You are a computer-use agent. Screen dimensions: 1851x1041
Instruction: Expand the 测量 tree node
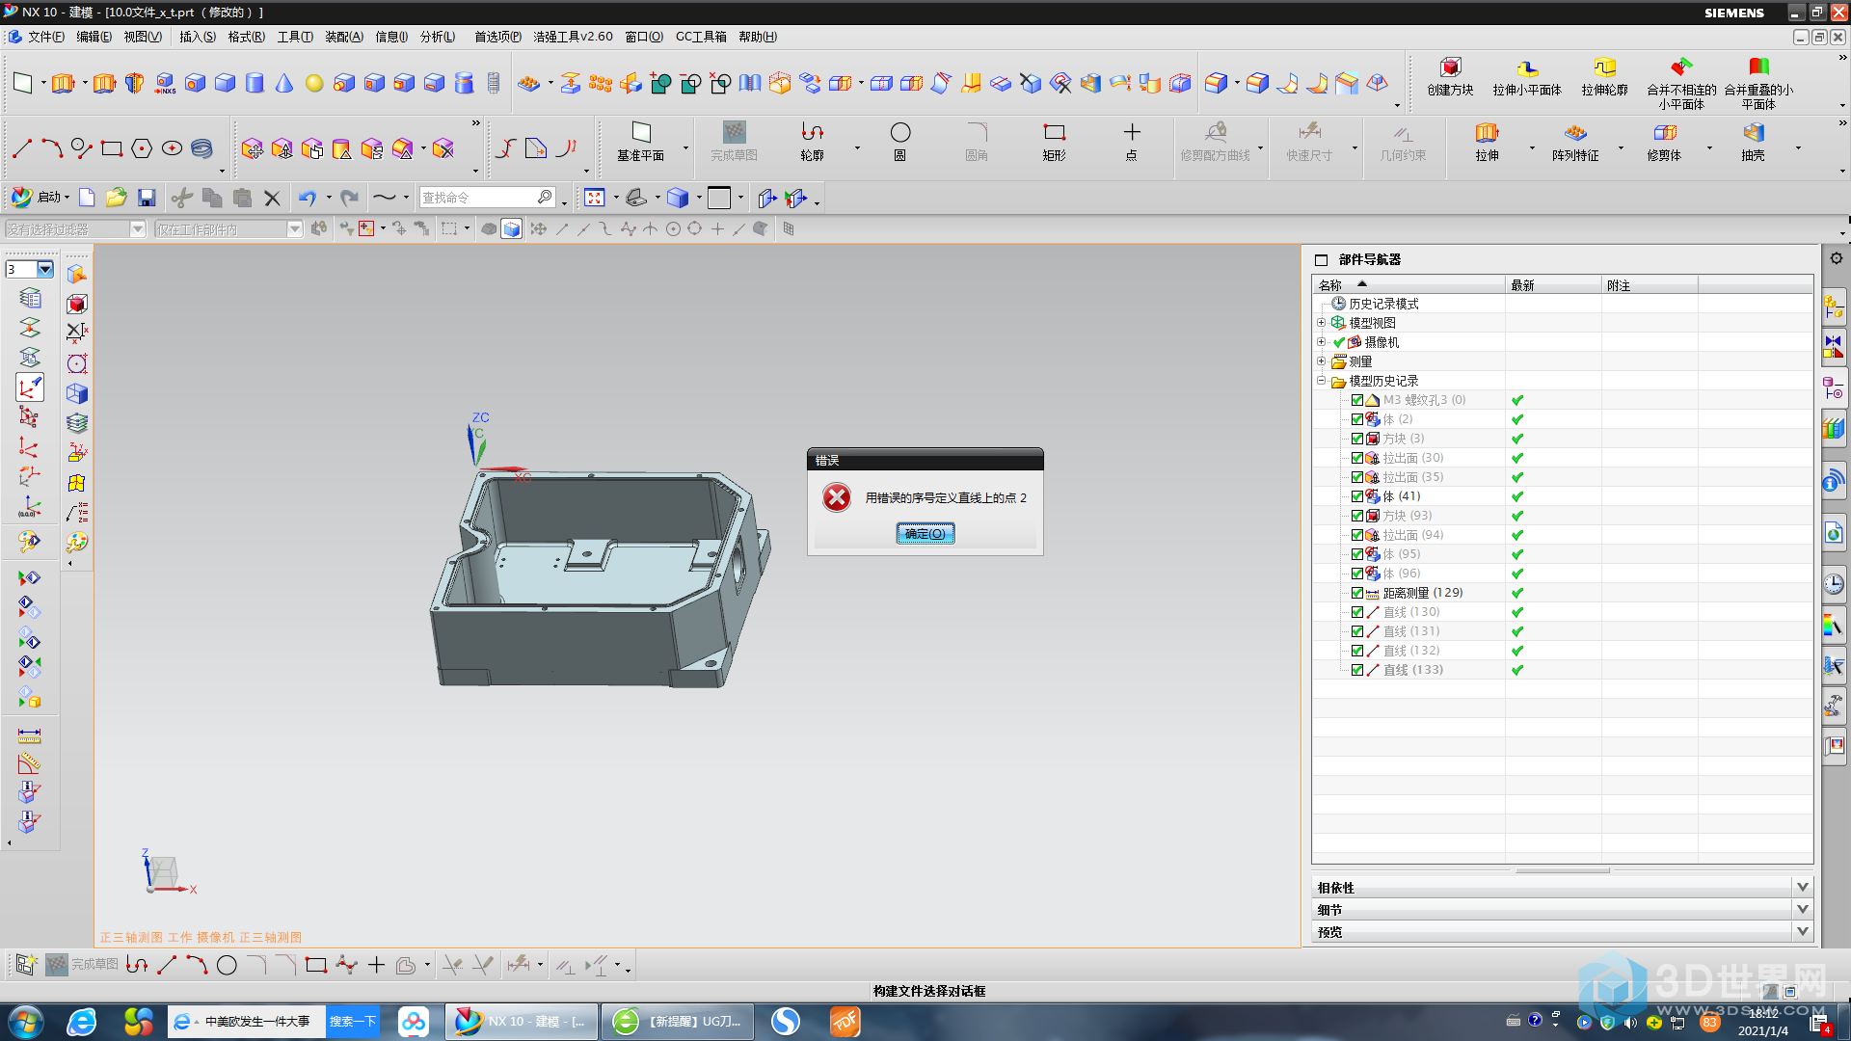pyautogui.click(x=1322, y=361)
